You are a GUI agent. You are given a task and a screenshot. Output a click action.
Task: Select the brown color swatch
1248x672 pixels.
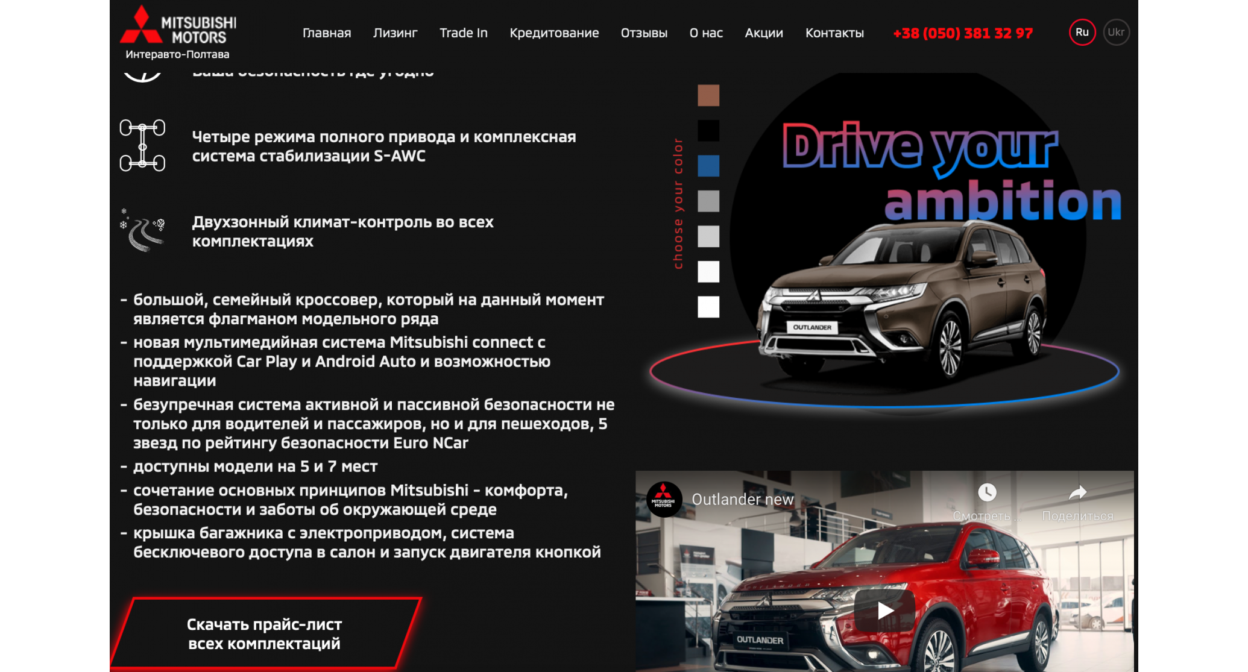(x=708, y=95)
